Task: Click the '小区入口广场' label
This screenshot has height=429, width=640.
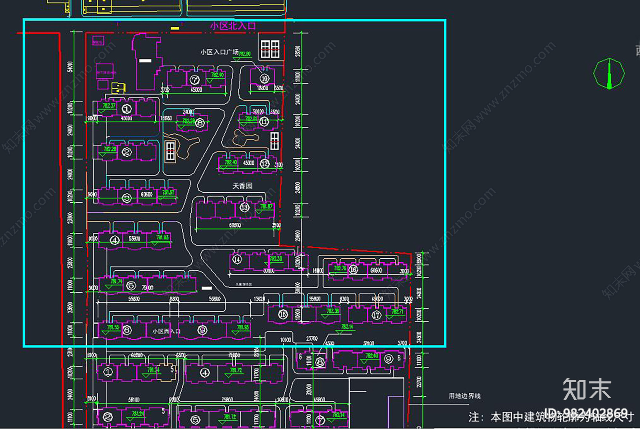Action: pos(219,52)
